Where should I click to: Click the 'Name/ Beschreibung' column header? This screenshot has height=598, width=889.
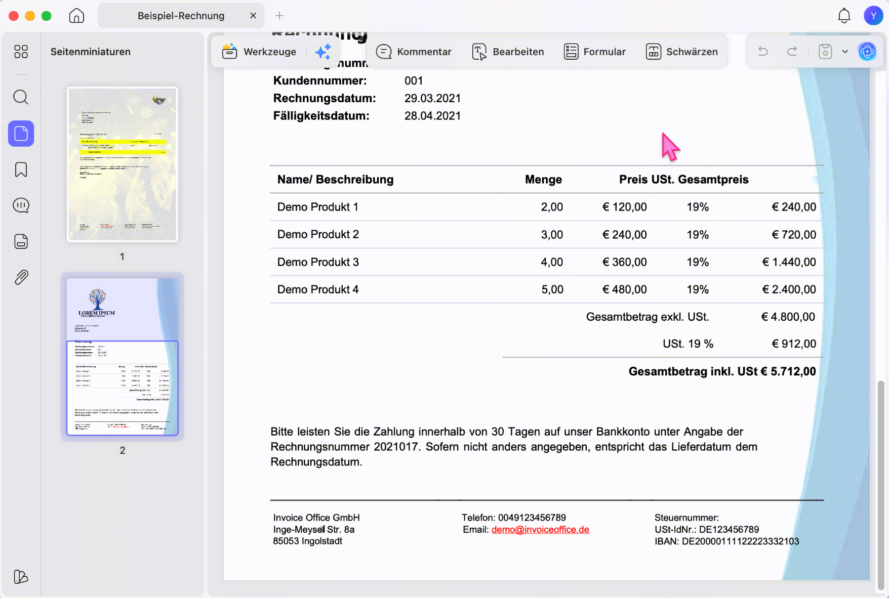tap(335, 180)
